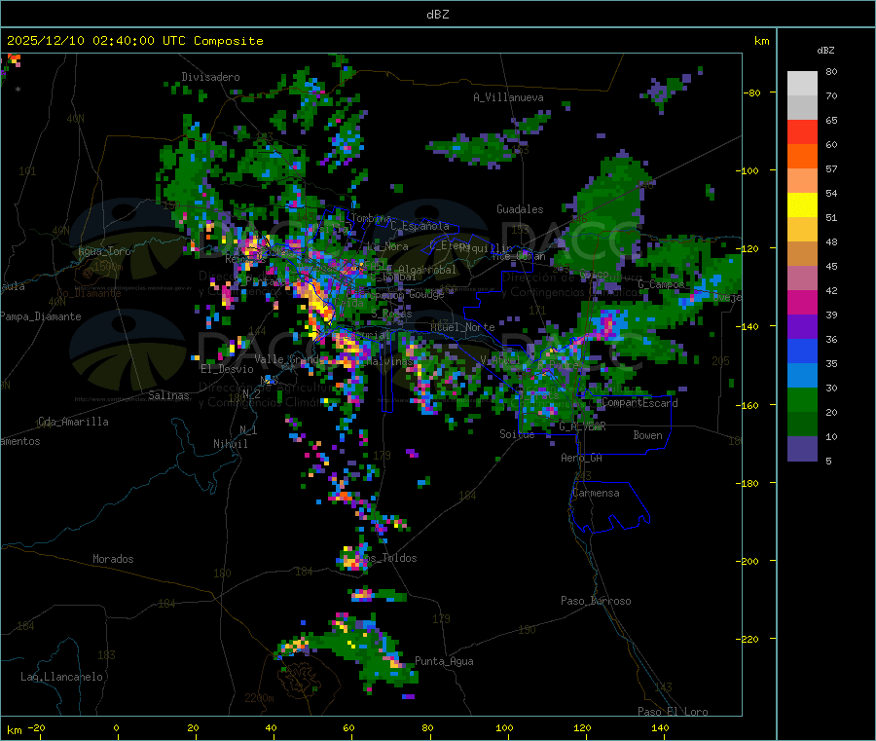Click the 100 km bottom axis label
The height and width of the screenshot is (741, 876).
[504, 727]
